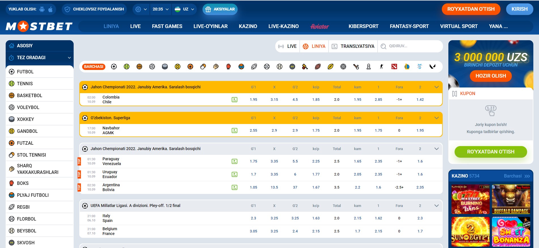Open the stream icon for Navbahor vs AGMK
Image resolution: width=539 pixels, height=248 pixels.
[x=235, y=131]
